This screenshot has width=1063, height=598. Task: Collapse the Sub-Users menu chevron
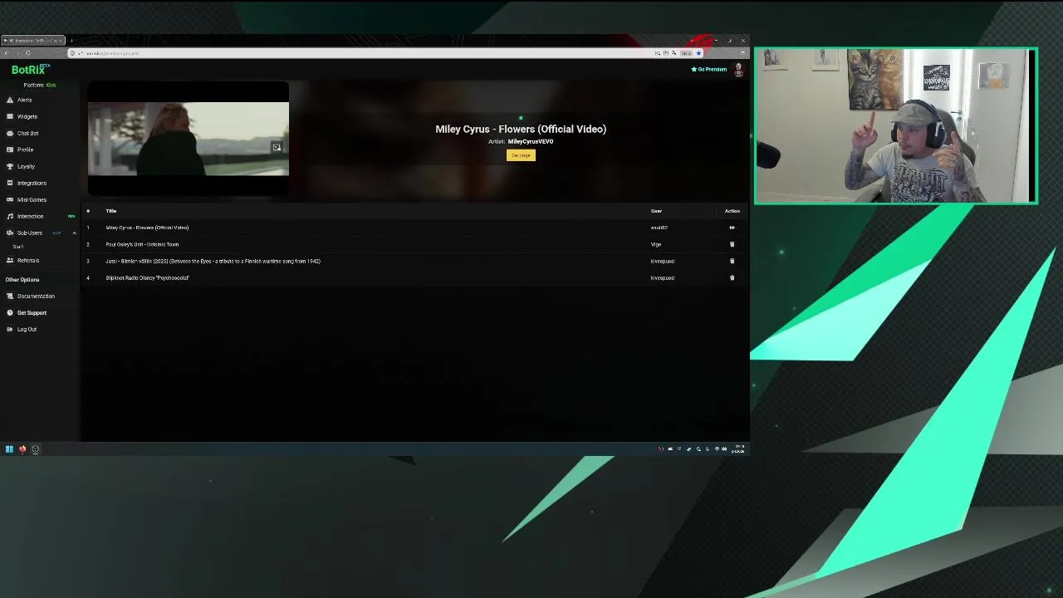(74, 233)
